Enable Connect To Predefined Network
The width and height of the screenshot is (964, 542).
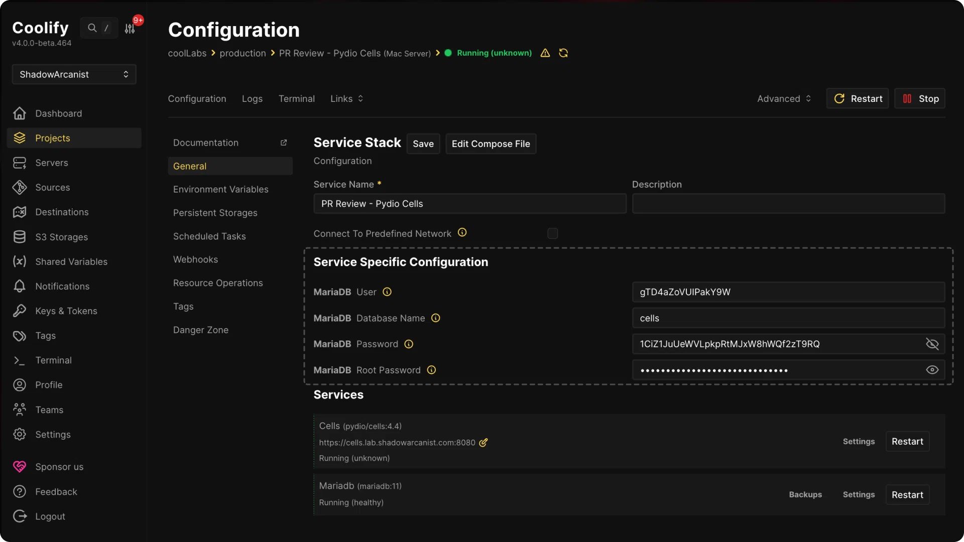pos(552,233)
